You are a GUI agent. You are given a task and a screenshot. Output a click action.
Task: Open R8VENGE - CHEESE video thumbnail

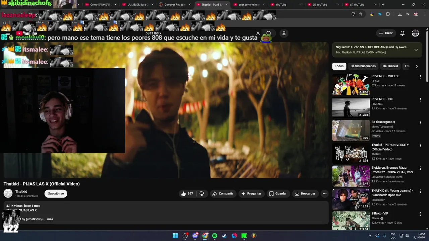point(351,85)
